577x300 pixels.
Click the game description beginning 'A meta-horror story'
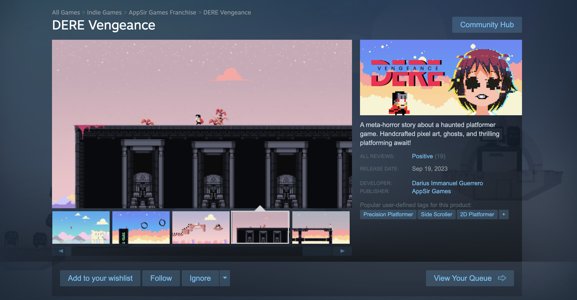coord(430,134)
